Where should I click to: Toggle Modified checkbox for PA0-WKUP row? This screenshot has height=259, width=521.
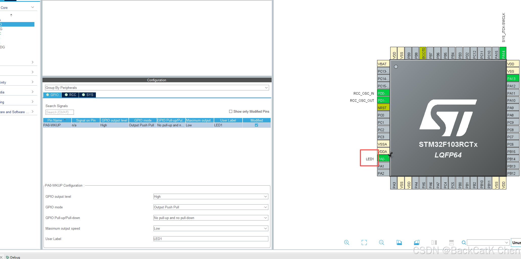point(256,125)
